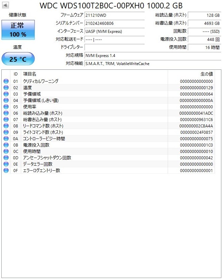Click status orb for ID 03 予備領域
Screen dimensions: 222x279
[6, 94]
